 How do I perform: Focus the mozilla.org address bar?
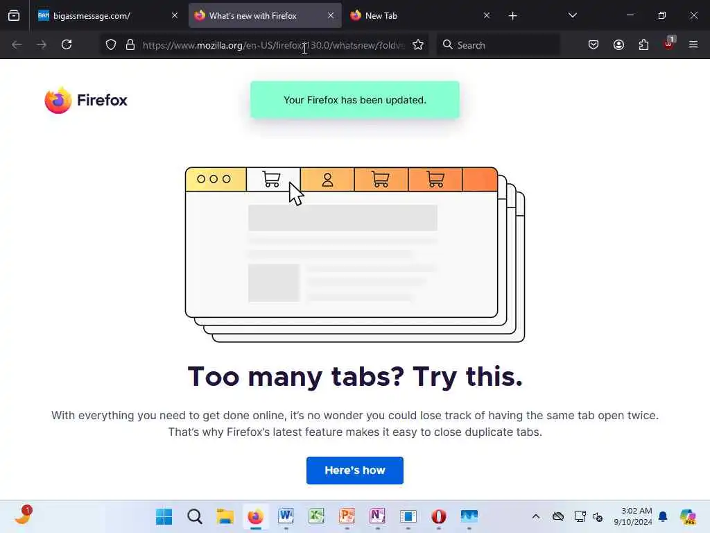tap(273, 45)
